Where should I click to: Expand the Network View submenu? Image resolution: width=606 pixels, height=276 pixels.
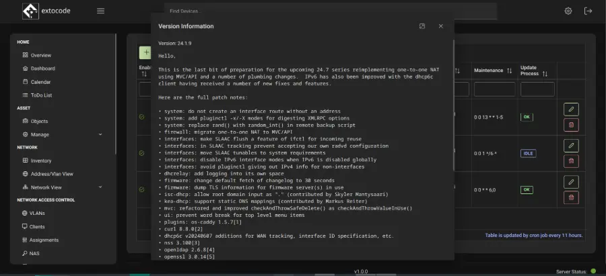click(100, 187)
